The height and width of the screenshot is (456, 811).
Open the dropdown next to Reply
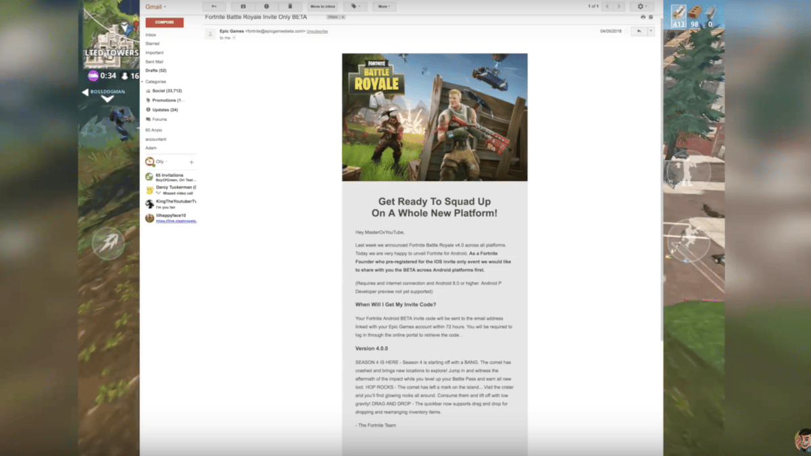point(651,31)
